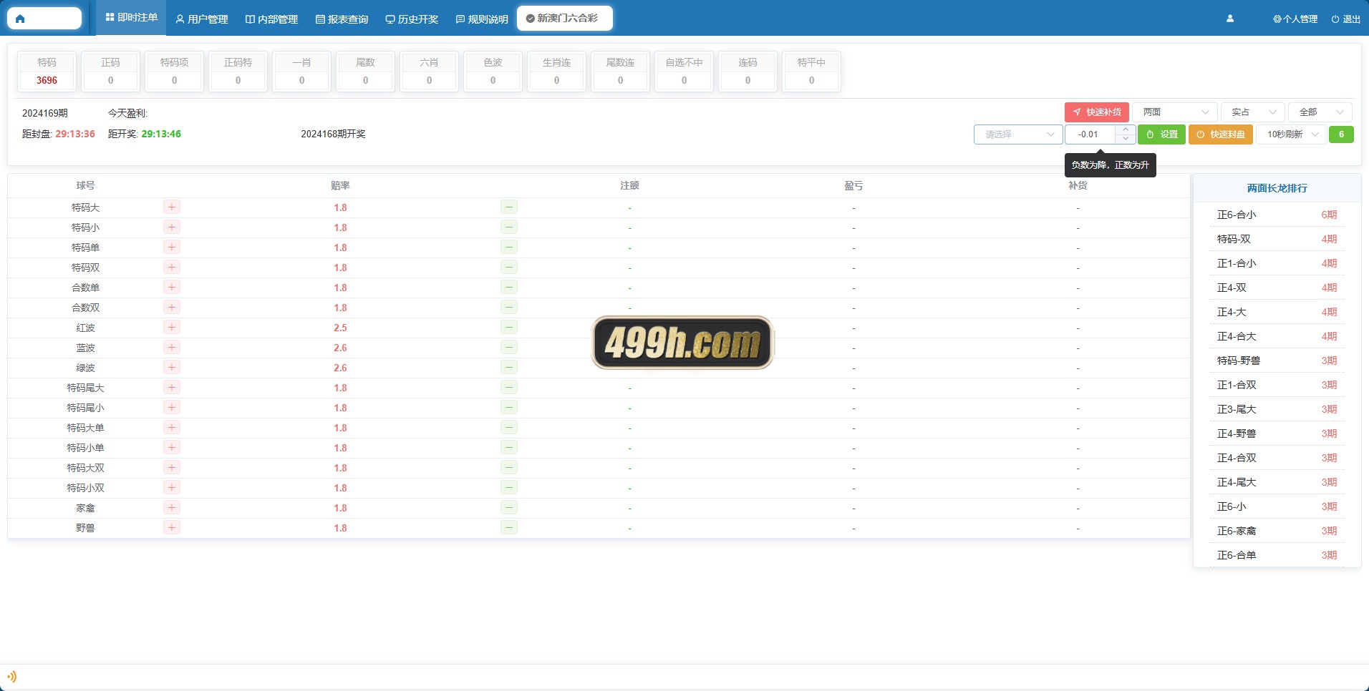Screen dimensions: 1369x691
Task: Open the 两面 dropdown
Action: pos(1175,112)
